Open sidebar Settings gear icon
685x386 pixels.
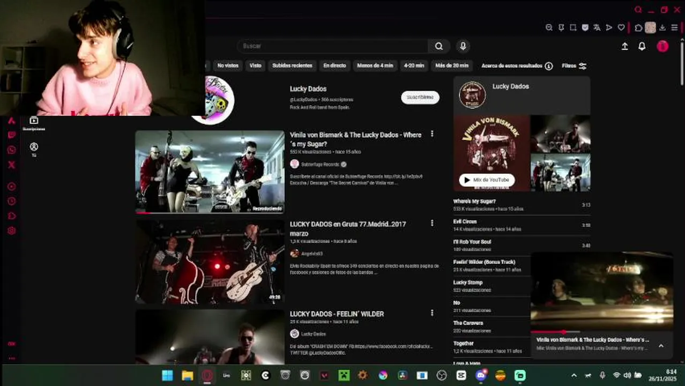coord(11,231)
